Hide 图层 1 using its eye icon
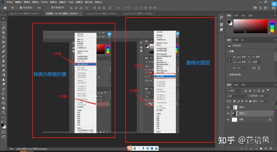277x152 pixels. pos(228,107)
